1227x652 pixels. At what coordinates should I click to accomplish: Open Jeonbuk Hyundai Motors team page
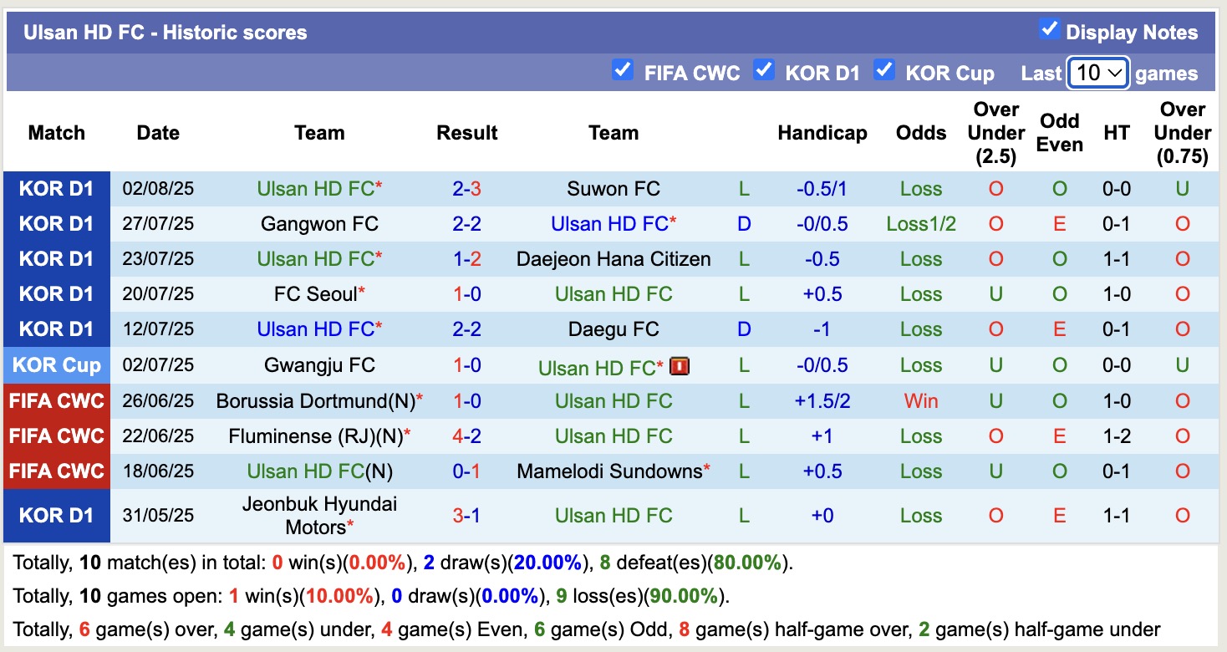click(x=319, y=516)
